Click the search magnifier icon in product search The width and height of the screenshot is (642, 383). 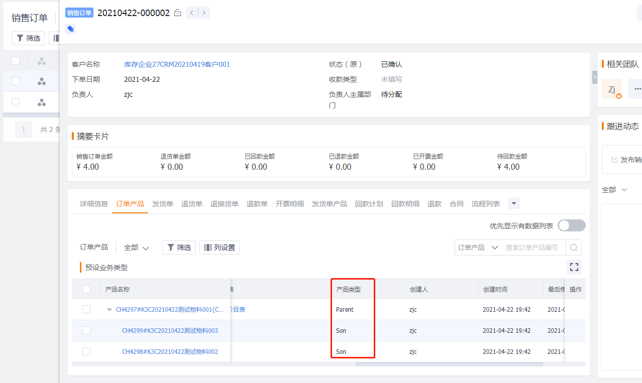tap(574, 247)
